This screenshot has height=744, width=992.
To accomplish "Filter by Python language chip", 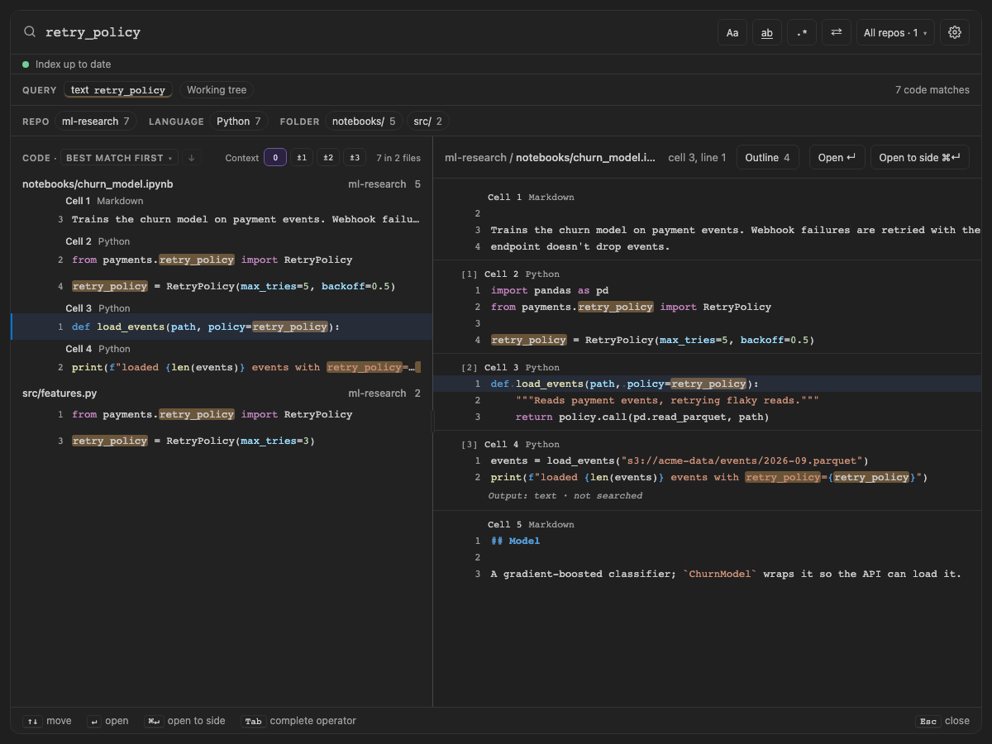I will 239,122.
